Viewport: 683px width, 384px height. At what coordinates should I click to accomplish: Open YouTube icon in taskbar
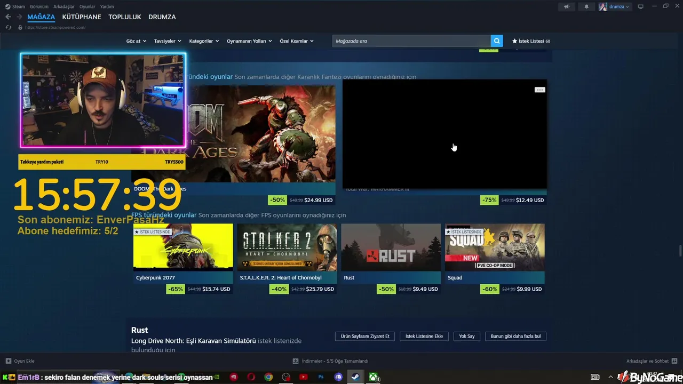[x=303, y=377]
